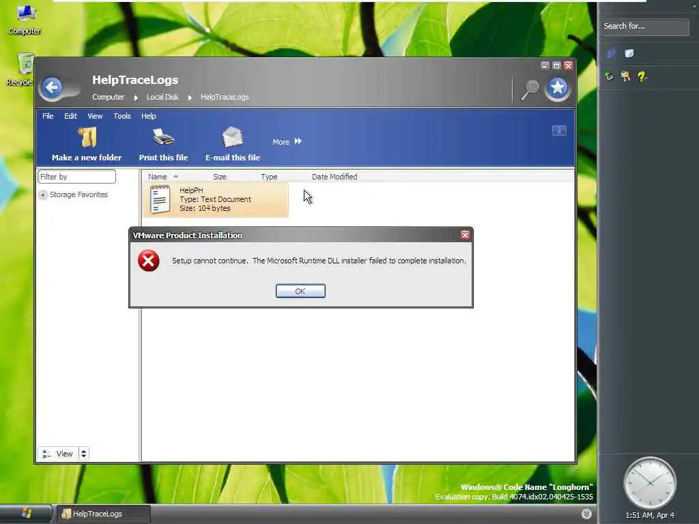
Task: Click the second sidebar launch icon
Action: [x=629, y=53]
